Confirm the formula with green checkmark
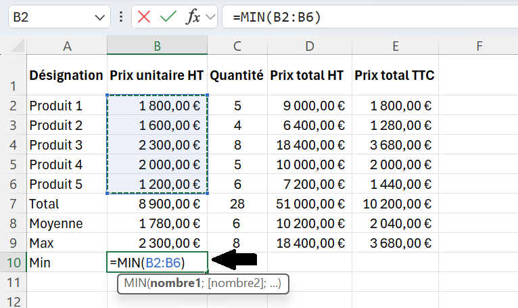 tap(168, 16)
